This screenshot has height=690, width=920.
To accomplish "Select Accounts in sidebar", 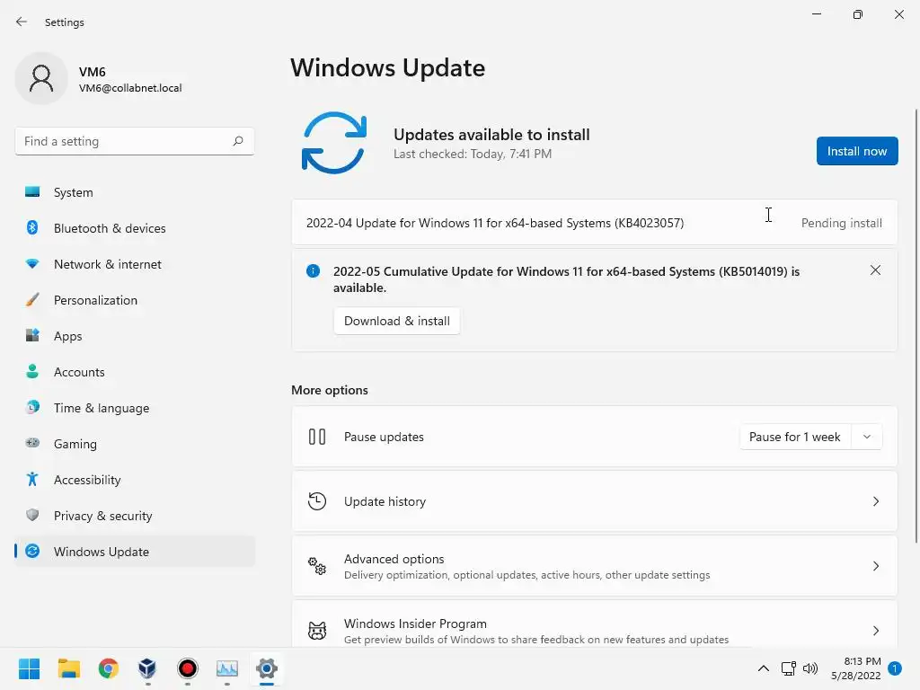I will tap(135, 372).
